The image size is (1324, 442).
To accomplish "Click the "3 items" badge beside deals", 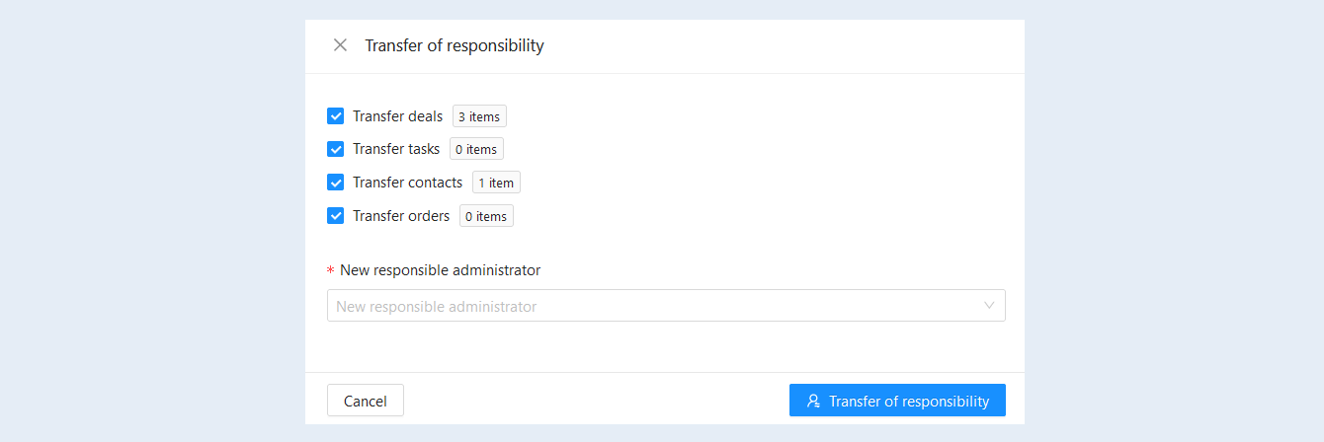I will click(x=479, y=116).
